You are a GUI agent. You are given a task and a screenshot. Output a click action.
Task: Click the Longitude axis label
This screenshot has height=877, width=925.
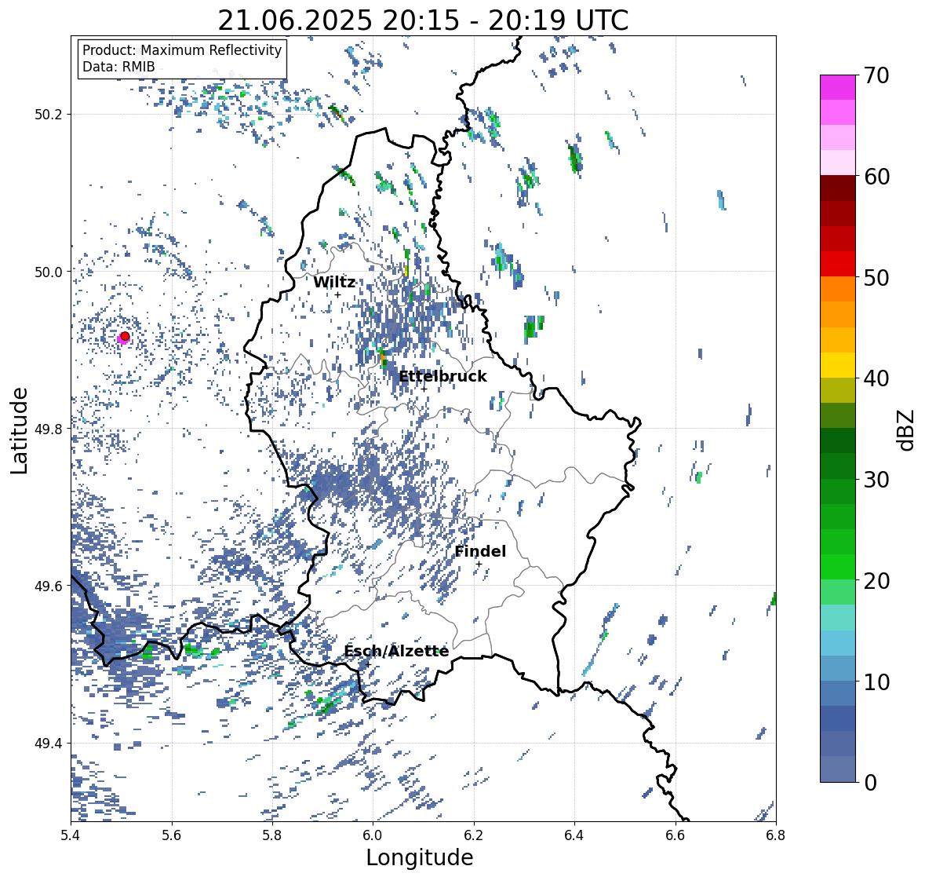click(420, 857)
